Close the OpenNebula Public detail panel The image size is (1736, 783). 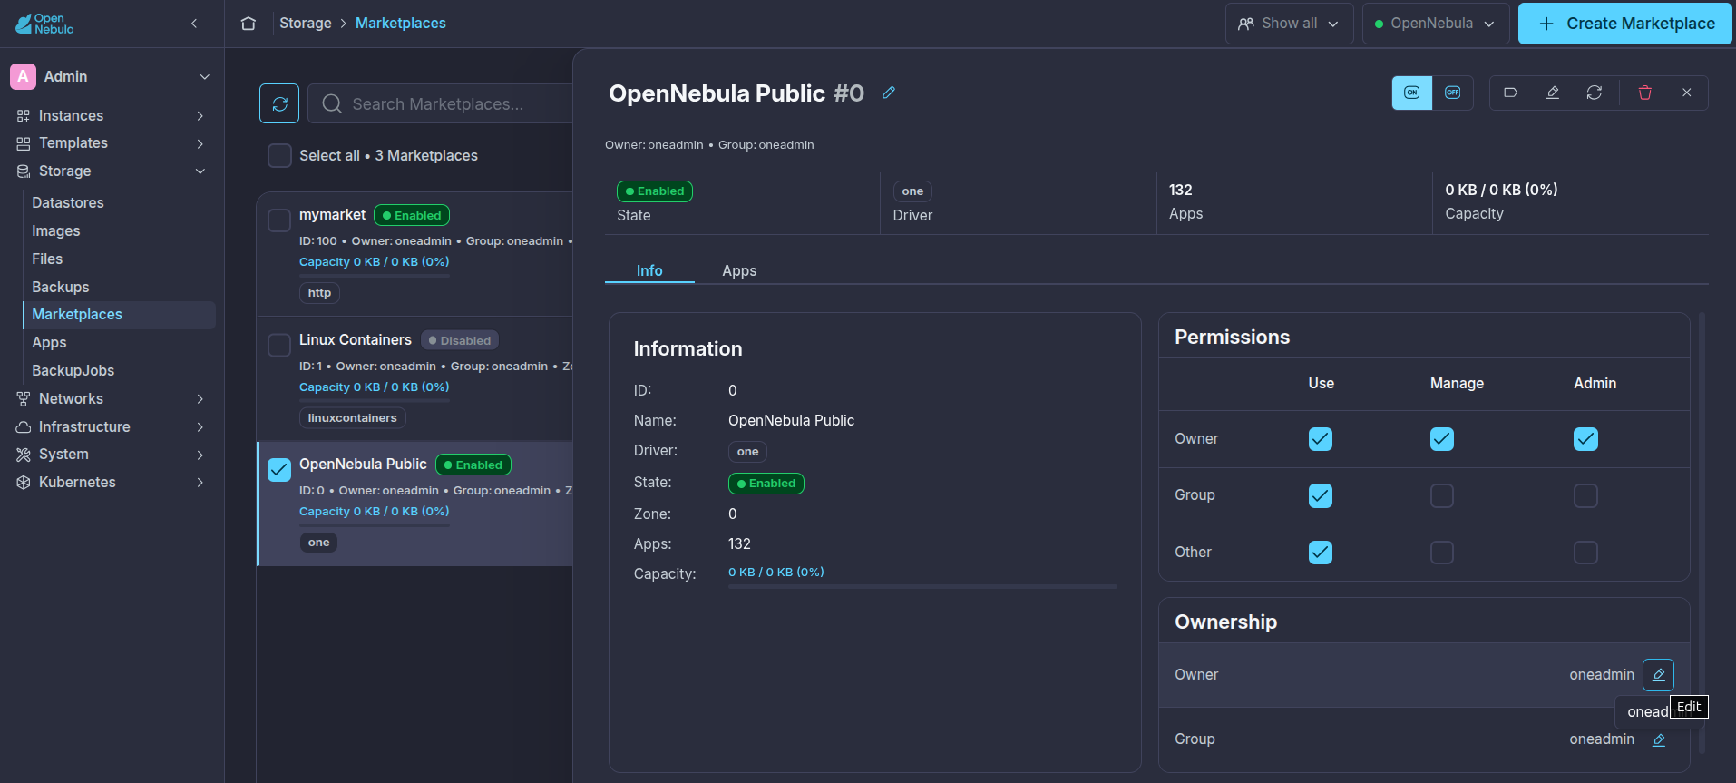(x=1687, y=93)
